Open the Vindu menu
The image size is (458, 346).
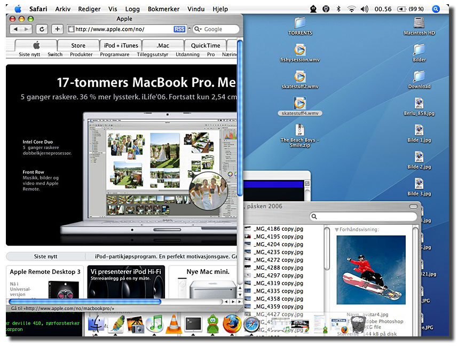(x=196, y=9)
